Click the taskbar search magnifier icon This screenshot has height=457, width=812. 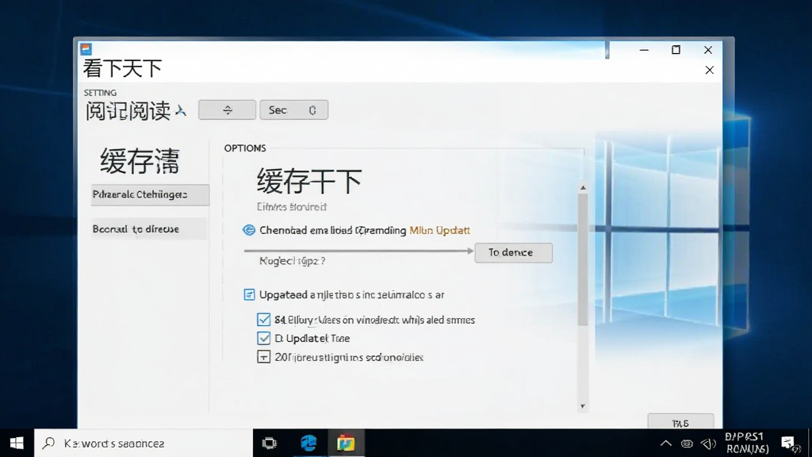48,443
